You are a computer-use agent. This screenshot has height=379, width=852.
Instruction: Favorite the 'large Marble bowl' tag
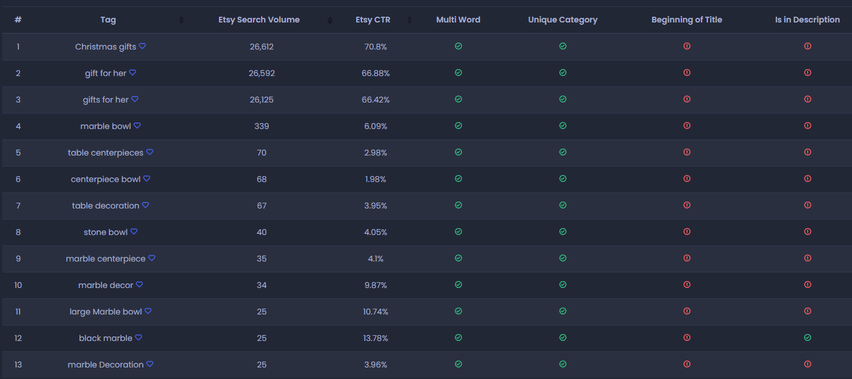coord(148,311)
